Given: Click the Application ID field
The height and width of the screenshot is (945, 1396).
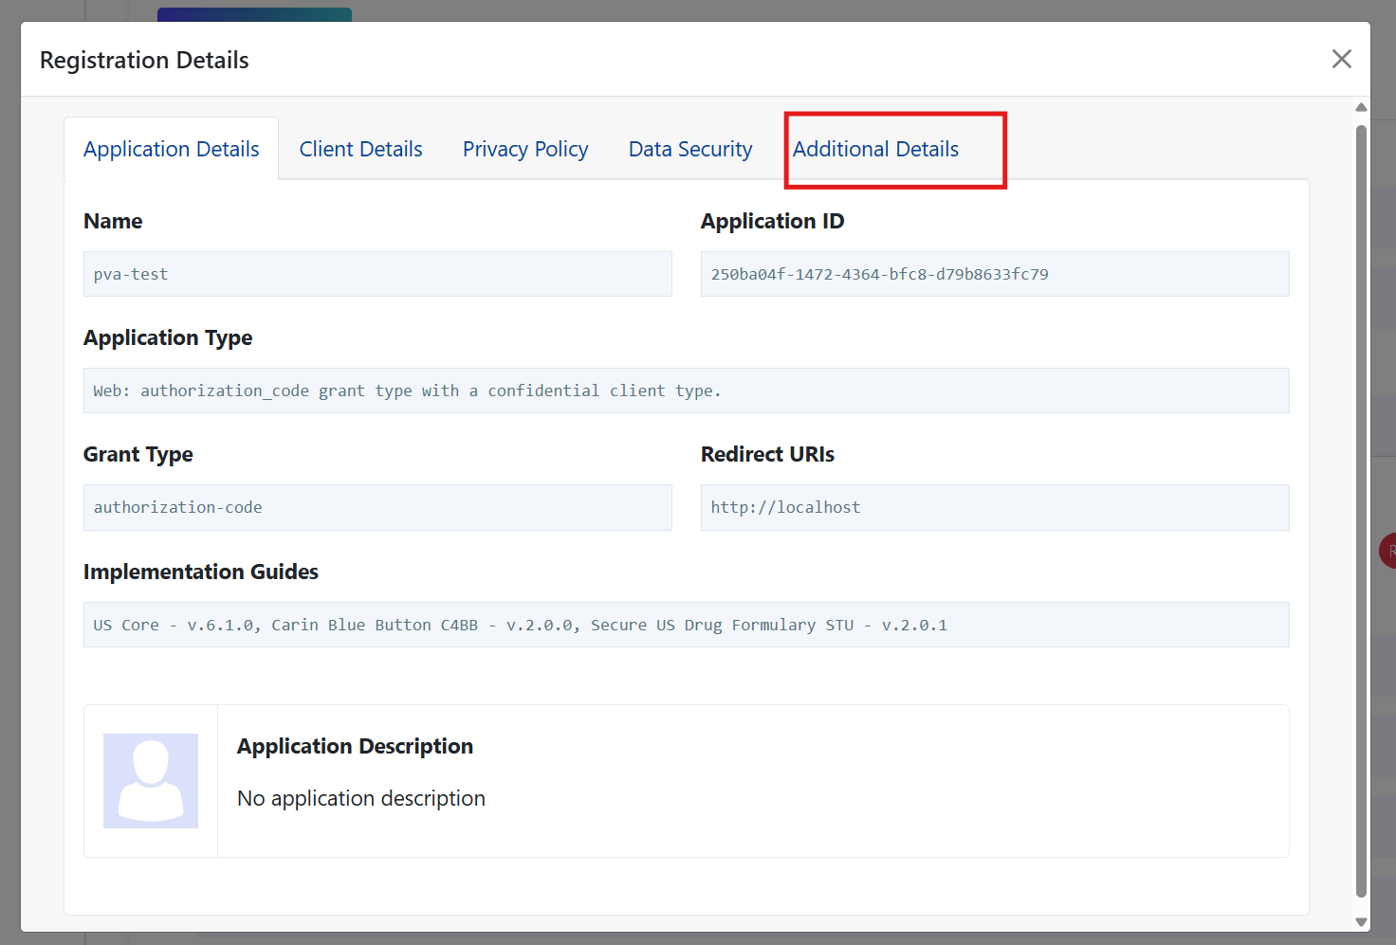Looking at the screenshot, I should coord(995,274).
